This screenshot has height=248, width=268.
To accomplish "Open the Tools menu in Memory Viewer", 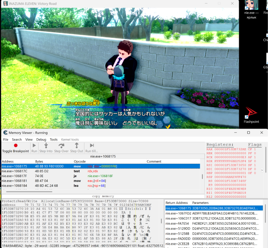I will pos(54,140).
